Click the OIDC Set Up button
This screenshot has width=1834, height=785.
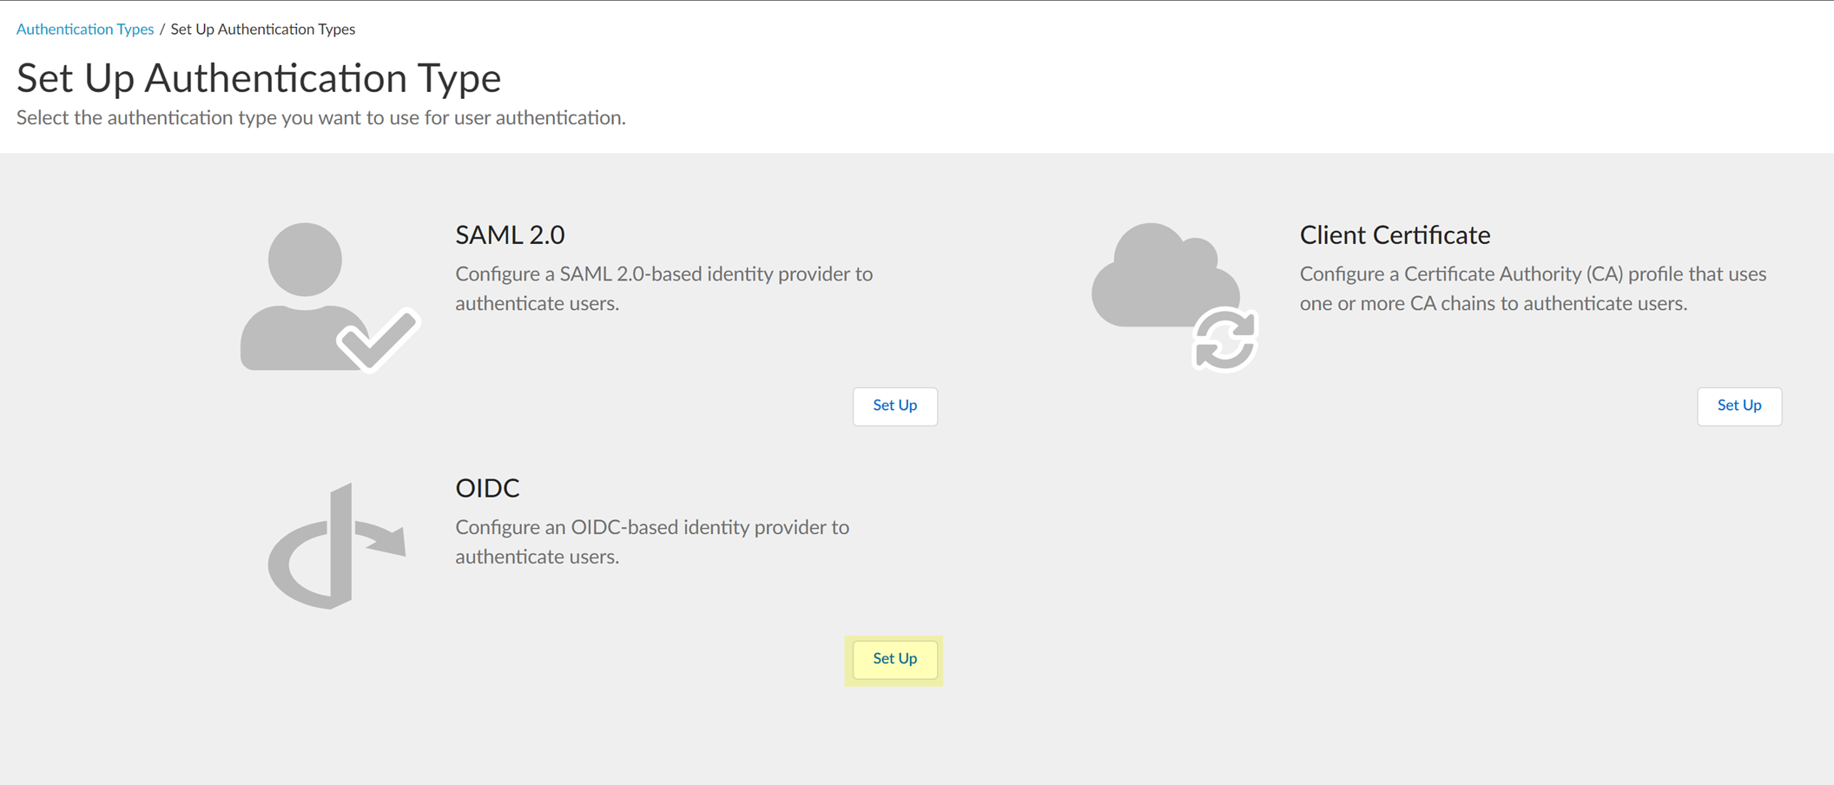(x=894, y=659)
